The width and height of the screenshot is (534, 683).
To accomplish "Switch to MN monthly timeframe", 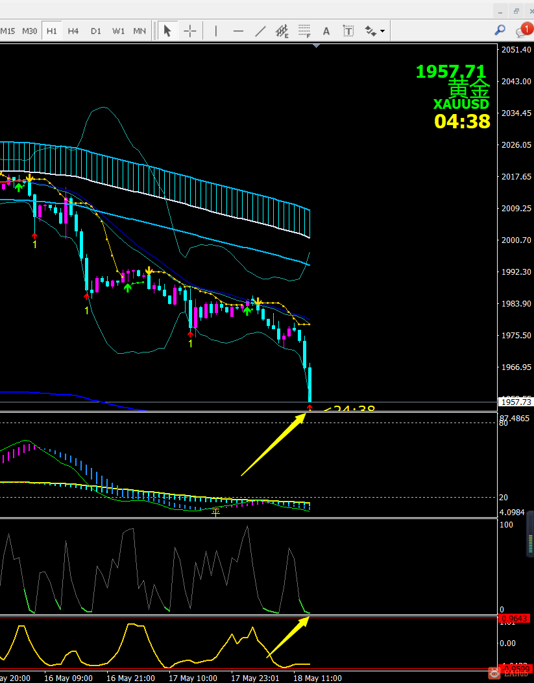I will click(140, 31).
